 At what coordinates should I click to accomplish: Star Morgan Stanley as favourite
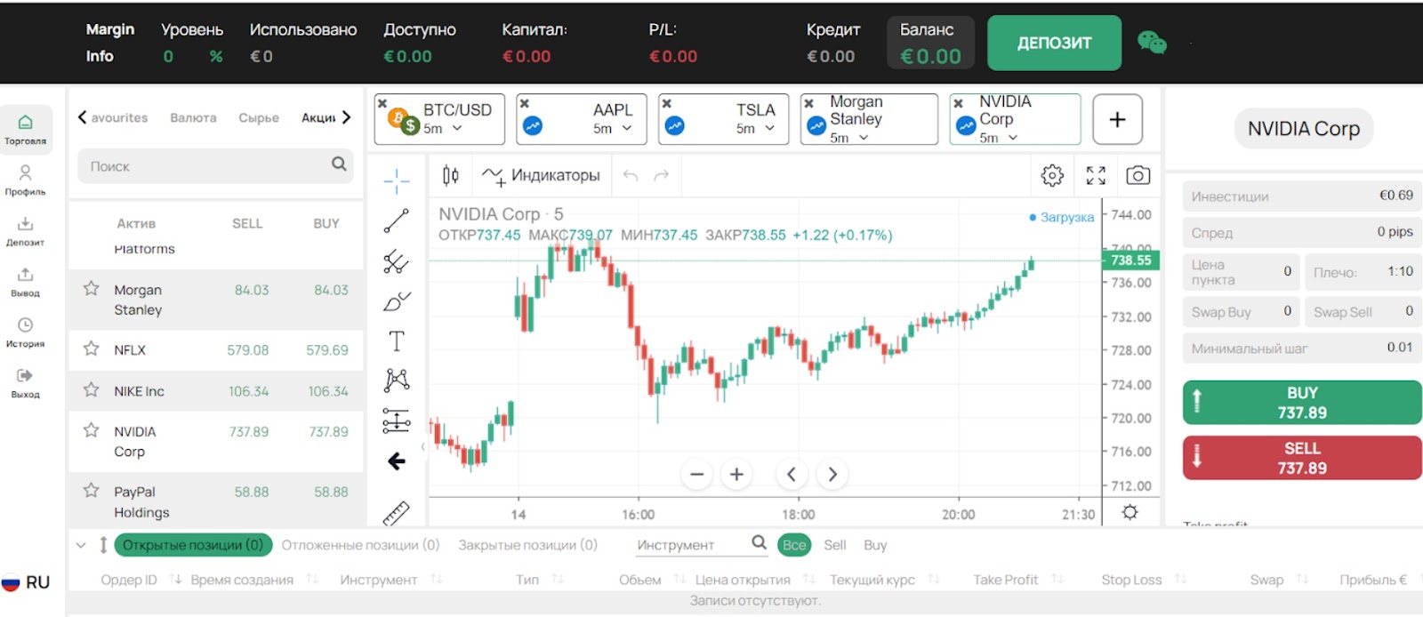[x=91, y=288]
